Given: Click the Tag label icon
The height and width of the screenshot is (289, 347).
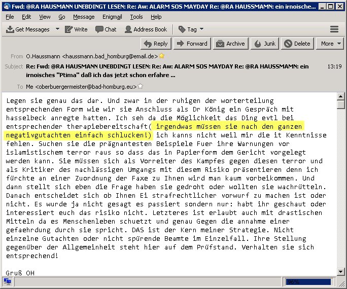Looking at the screenshot, I should [182, 29].
